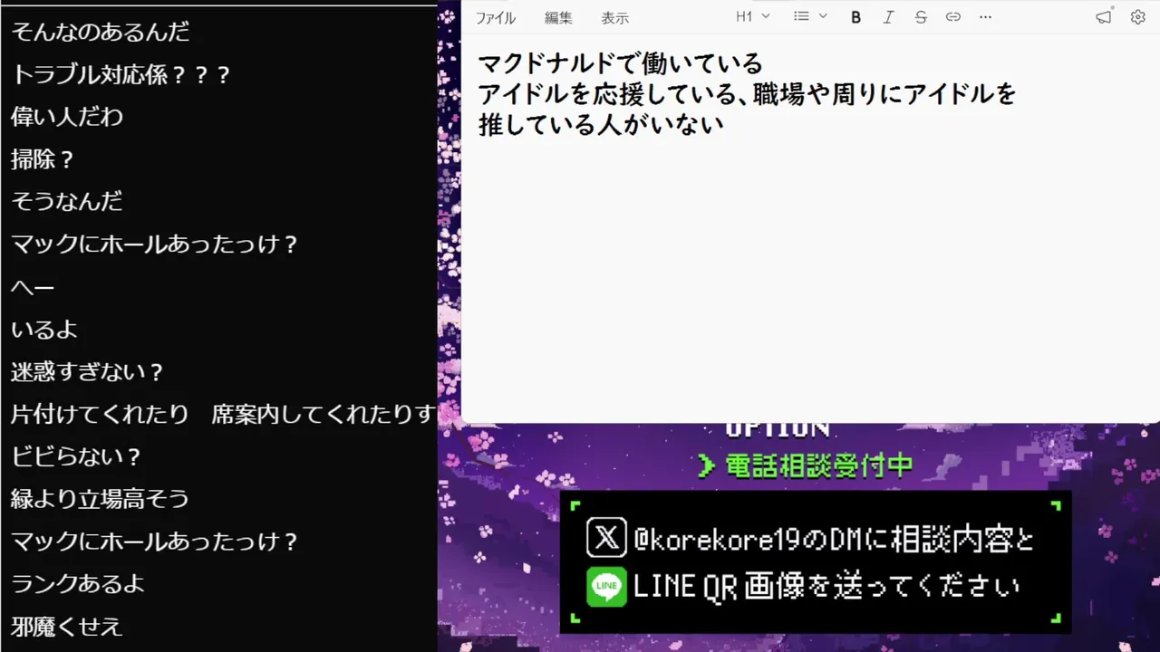Click the X logo icon in overlay
The image size is (1160, 652).
pyautogui.click(x=606, y=539)
